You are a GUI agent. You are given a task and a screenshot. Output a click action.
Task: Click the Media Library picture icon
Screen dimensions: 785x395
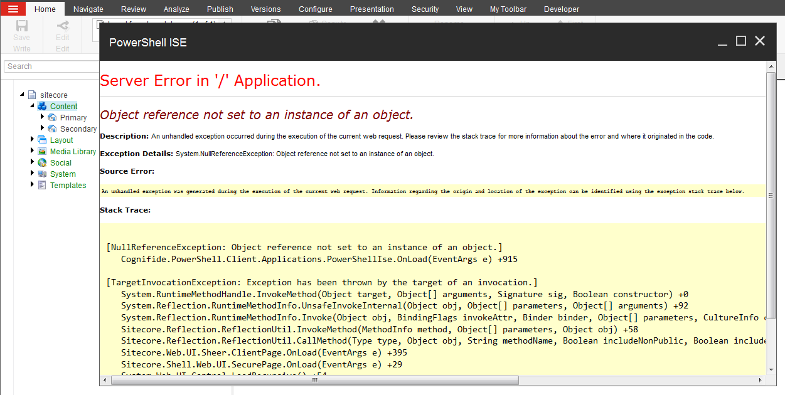tap(42, 152)
